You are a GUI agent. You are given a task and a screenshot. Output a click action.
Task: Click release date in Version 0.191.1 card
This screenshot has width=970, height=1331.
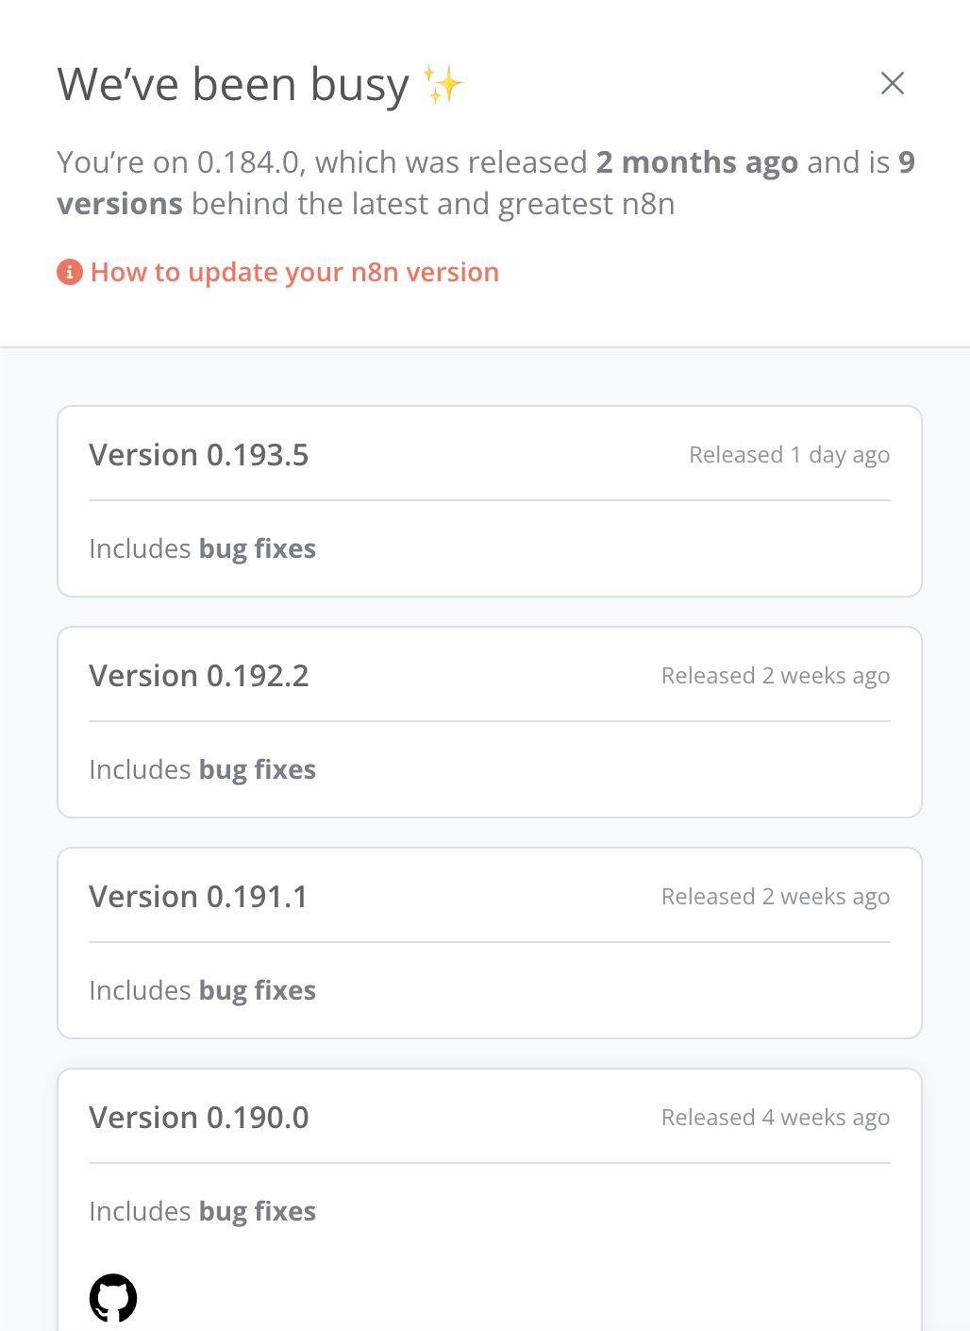(775, 897)
